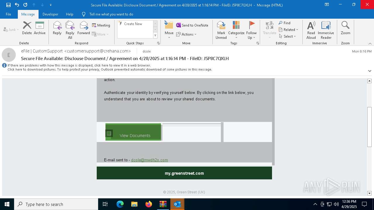Image resolution: width=374 pixels, height=210 pixels.
Task: Send message to OneNote
Action: click(192, 25)
